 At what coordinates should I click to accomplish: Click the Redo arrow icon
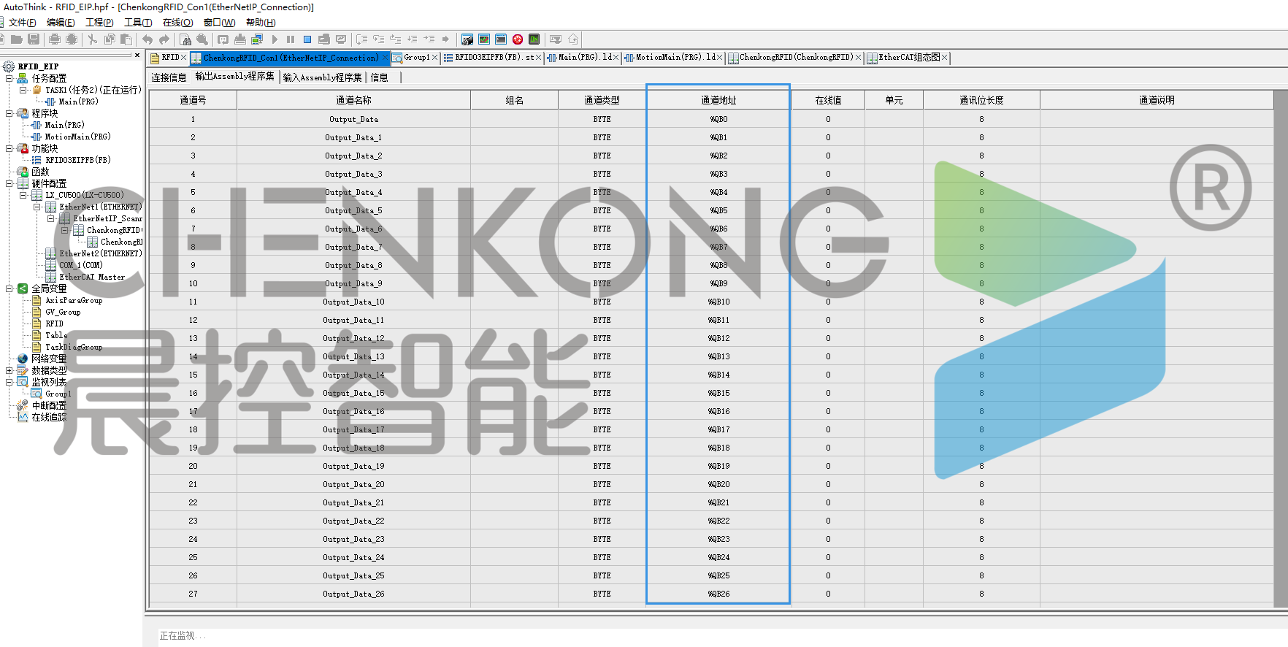point(164,39)
